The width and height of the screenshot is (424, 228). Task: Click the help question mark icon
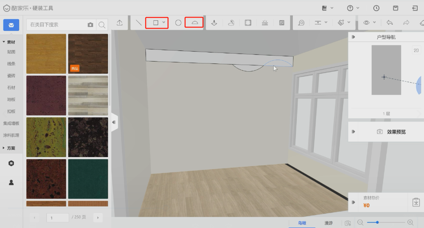click(x=350, y=8)
